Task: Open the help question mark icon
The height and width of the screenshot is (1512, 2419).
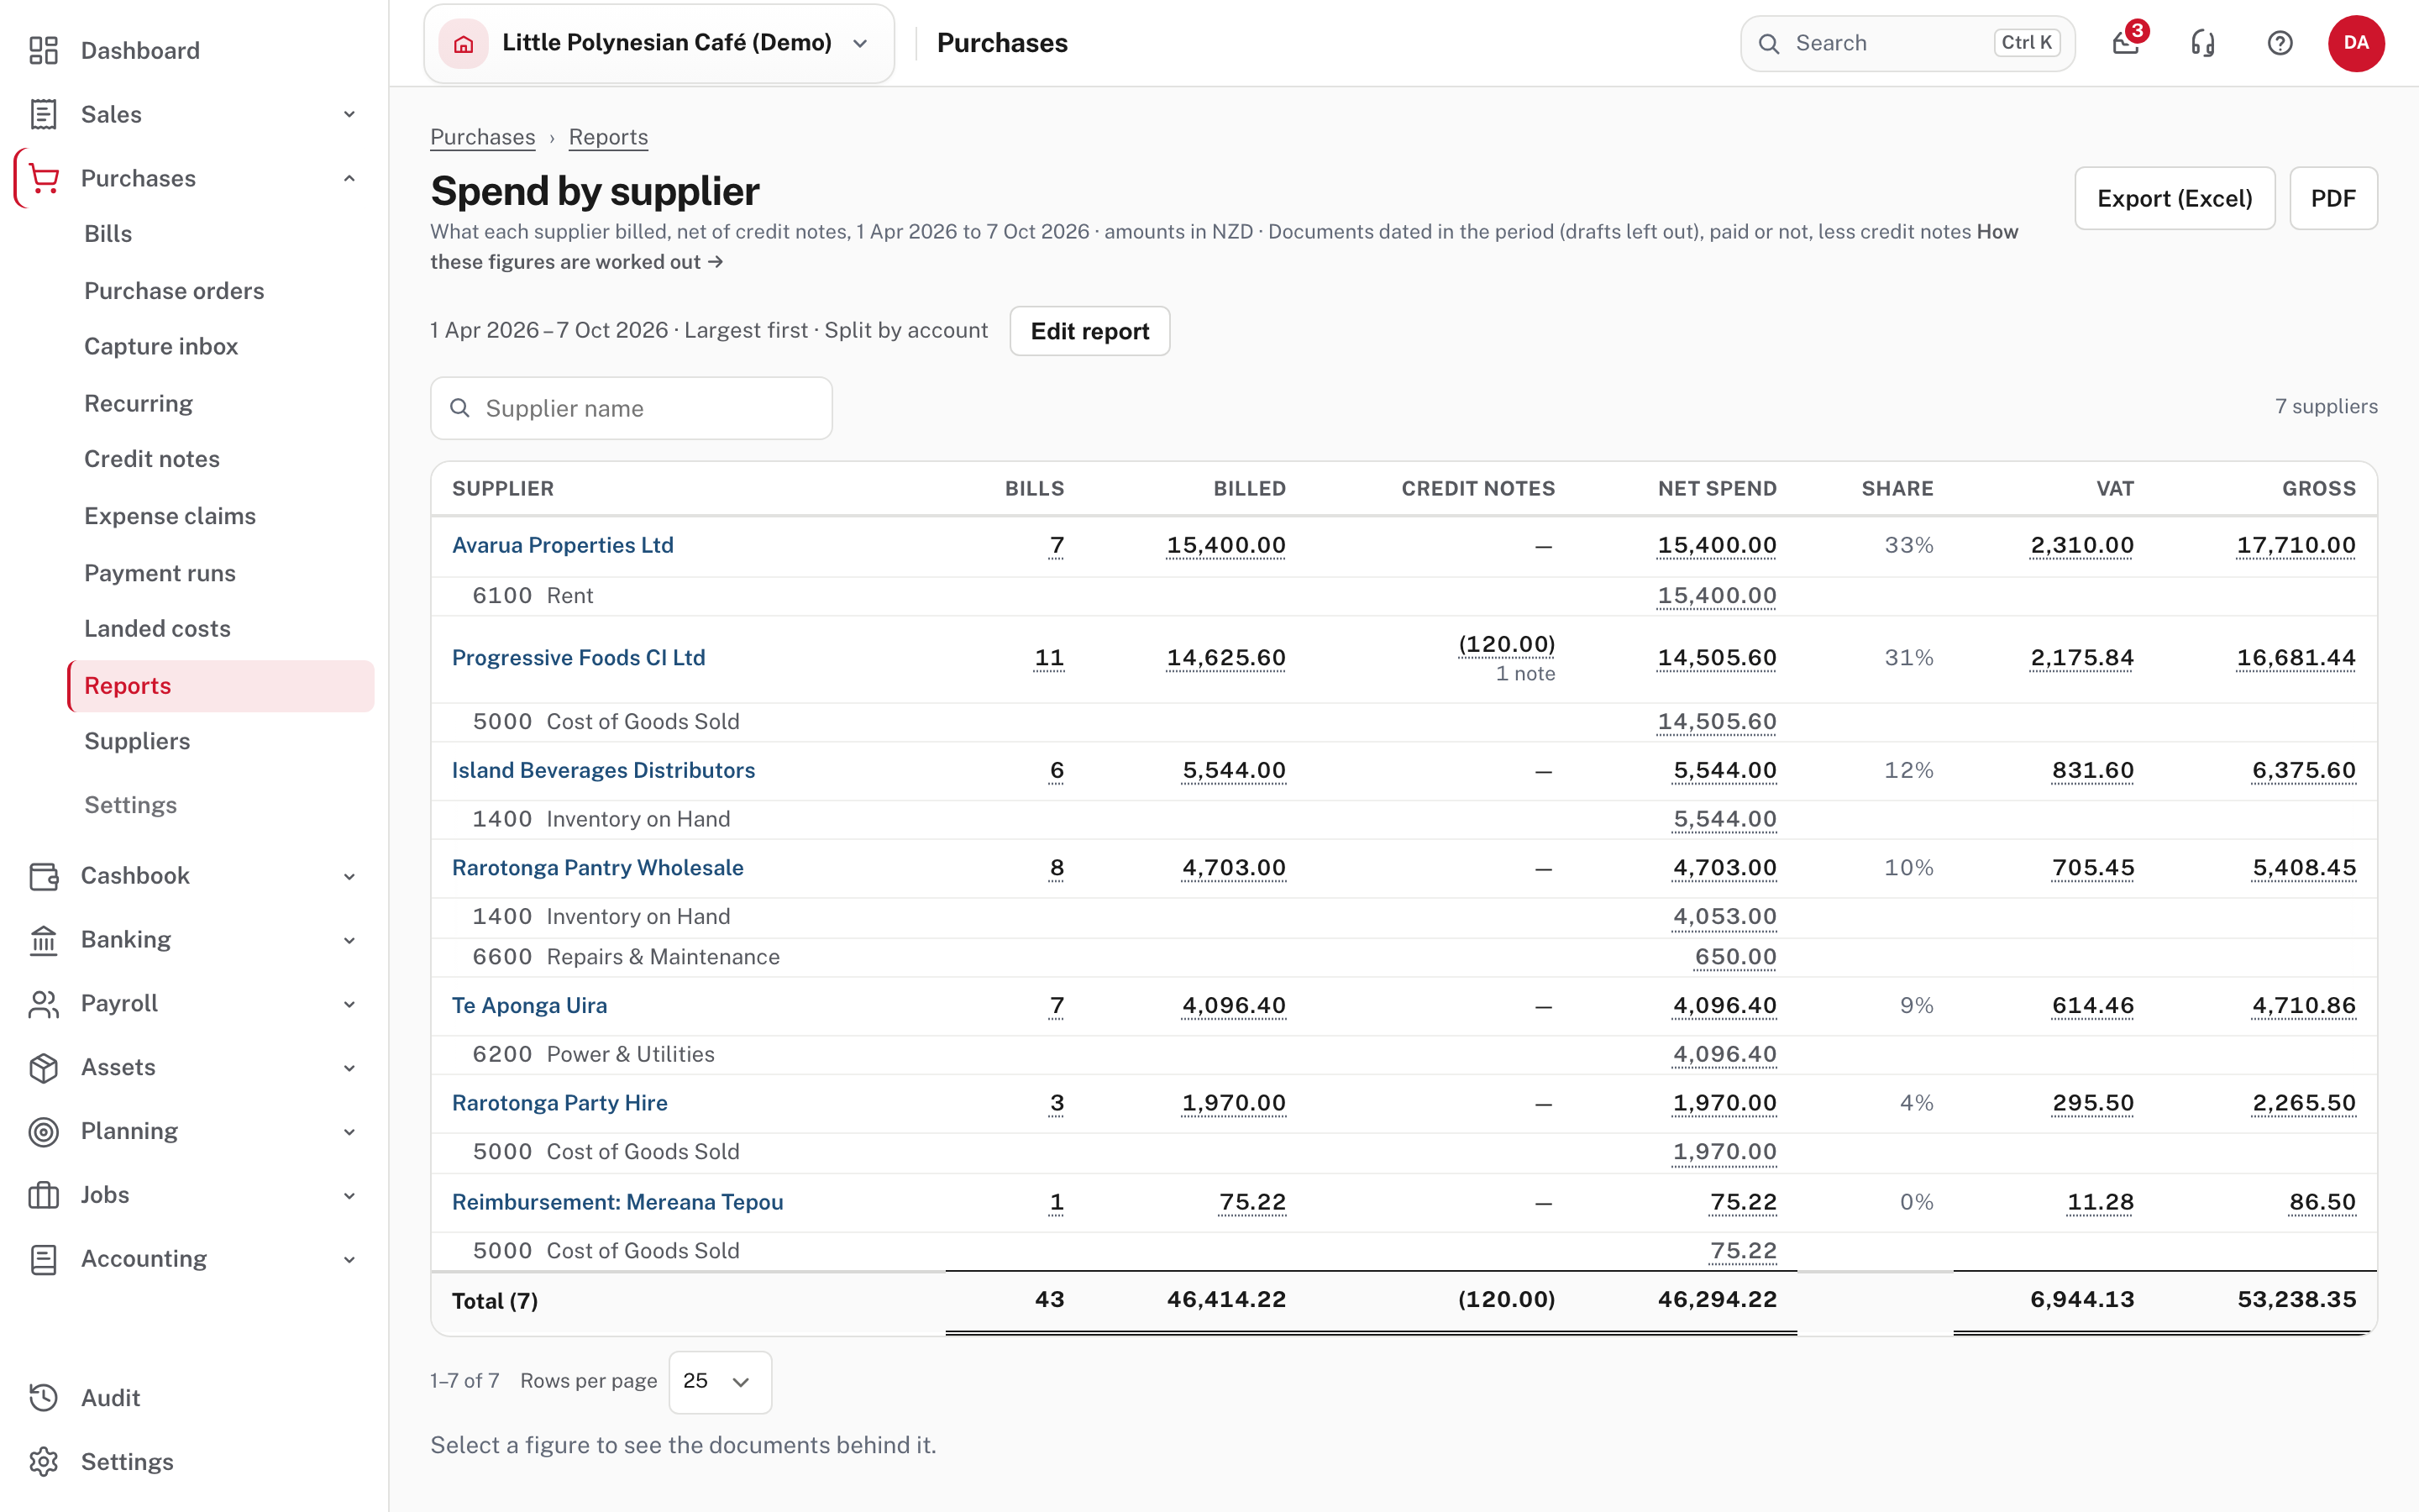Action: click(2280, 43)
